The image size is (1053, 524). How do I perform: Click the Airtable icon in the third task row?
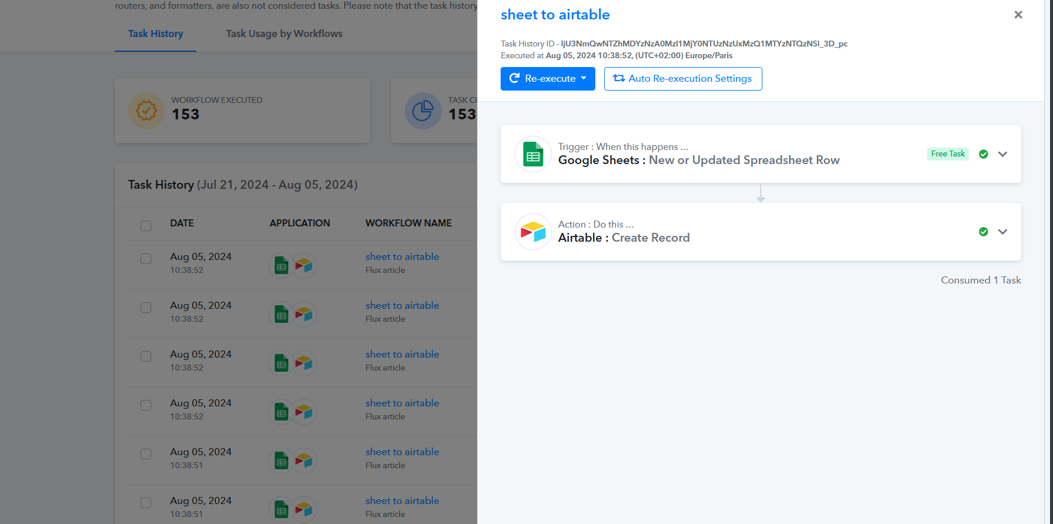coord(304,363)
